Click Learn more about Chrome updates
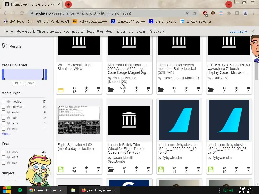 238,31
